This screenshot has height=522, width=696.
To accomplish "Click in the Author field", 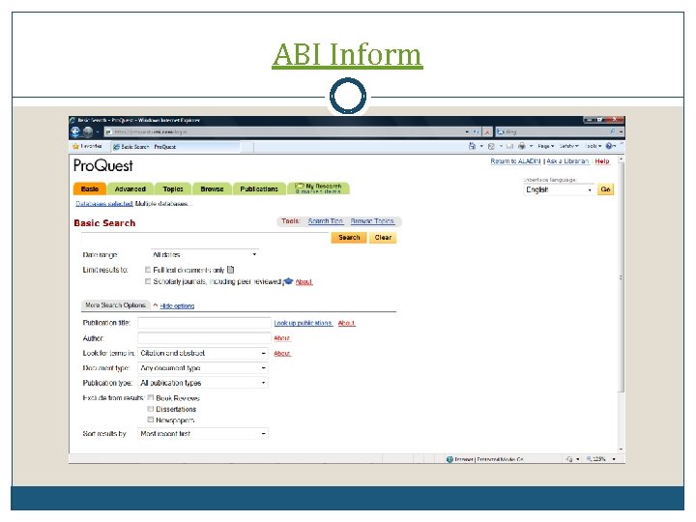I will tap(204, 337).
